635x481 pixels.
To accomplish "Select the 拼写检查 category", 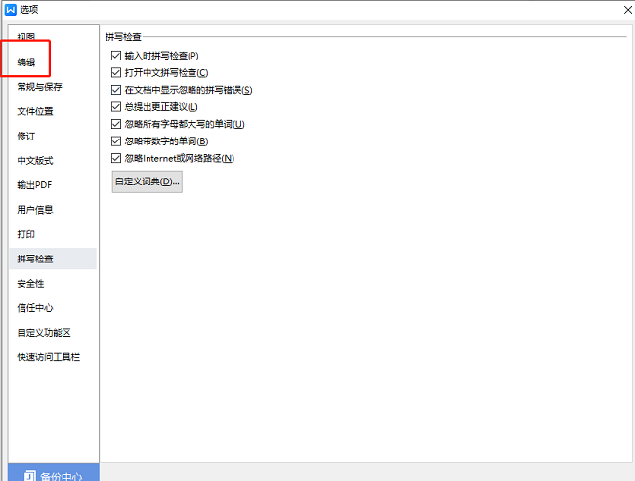I will 53,259.
